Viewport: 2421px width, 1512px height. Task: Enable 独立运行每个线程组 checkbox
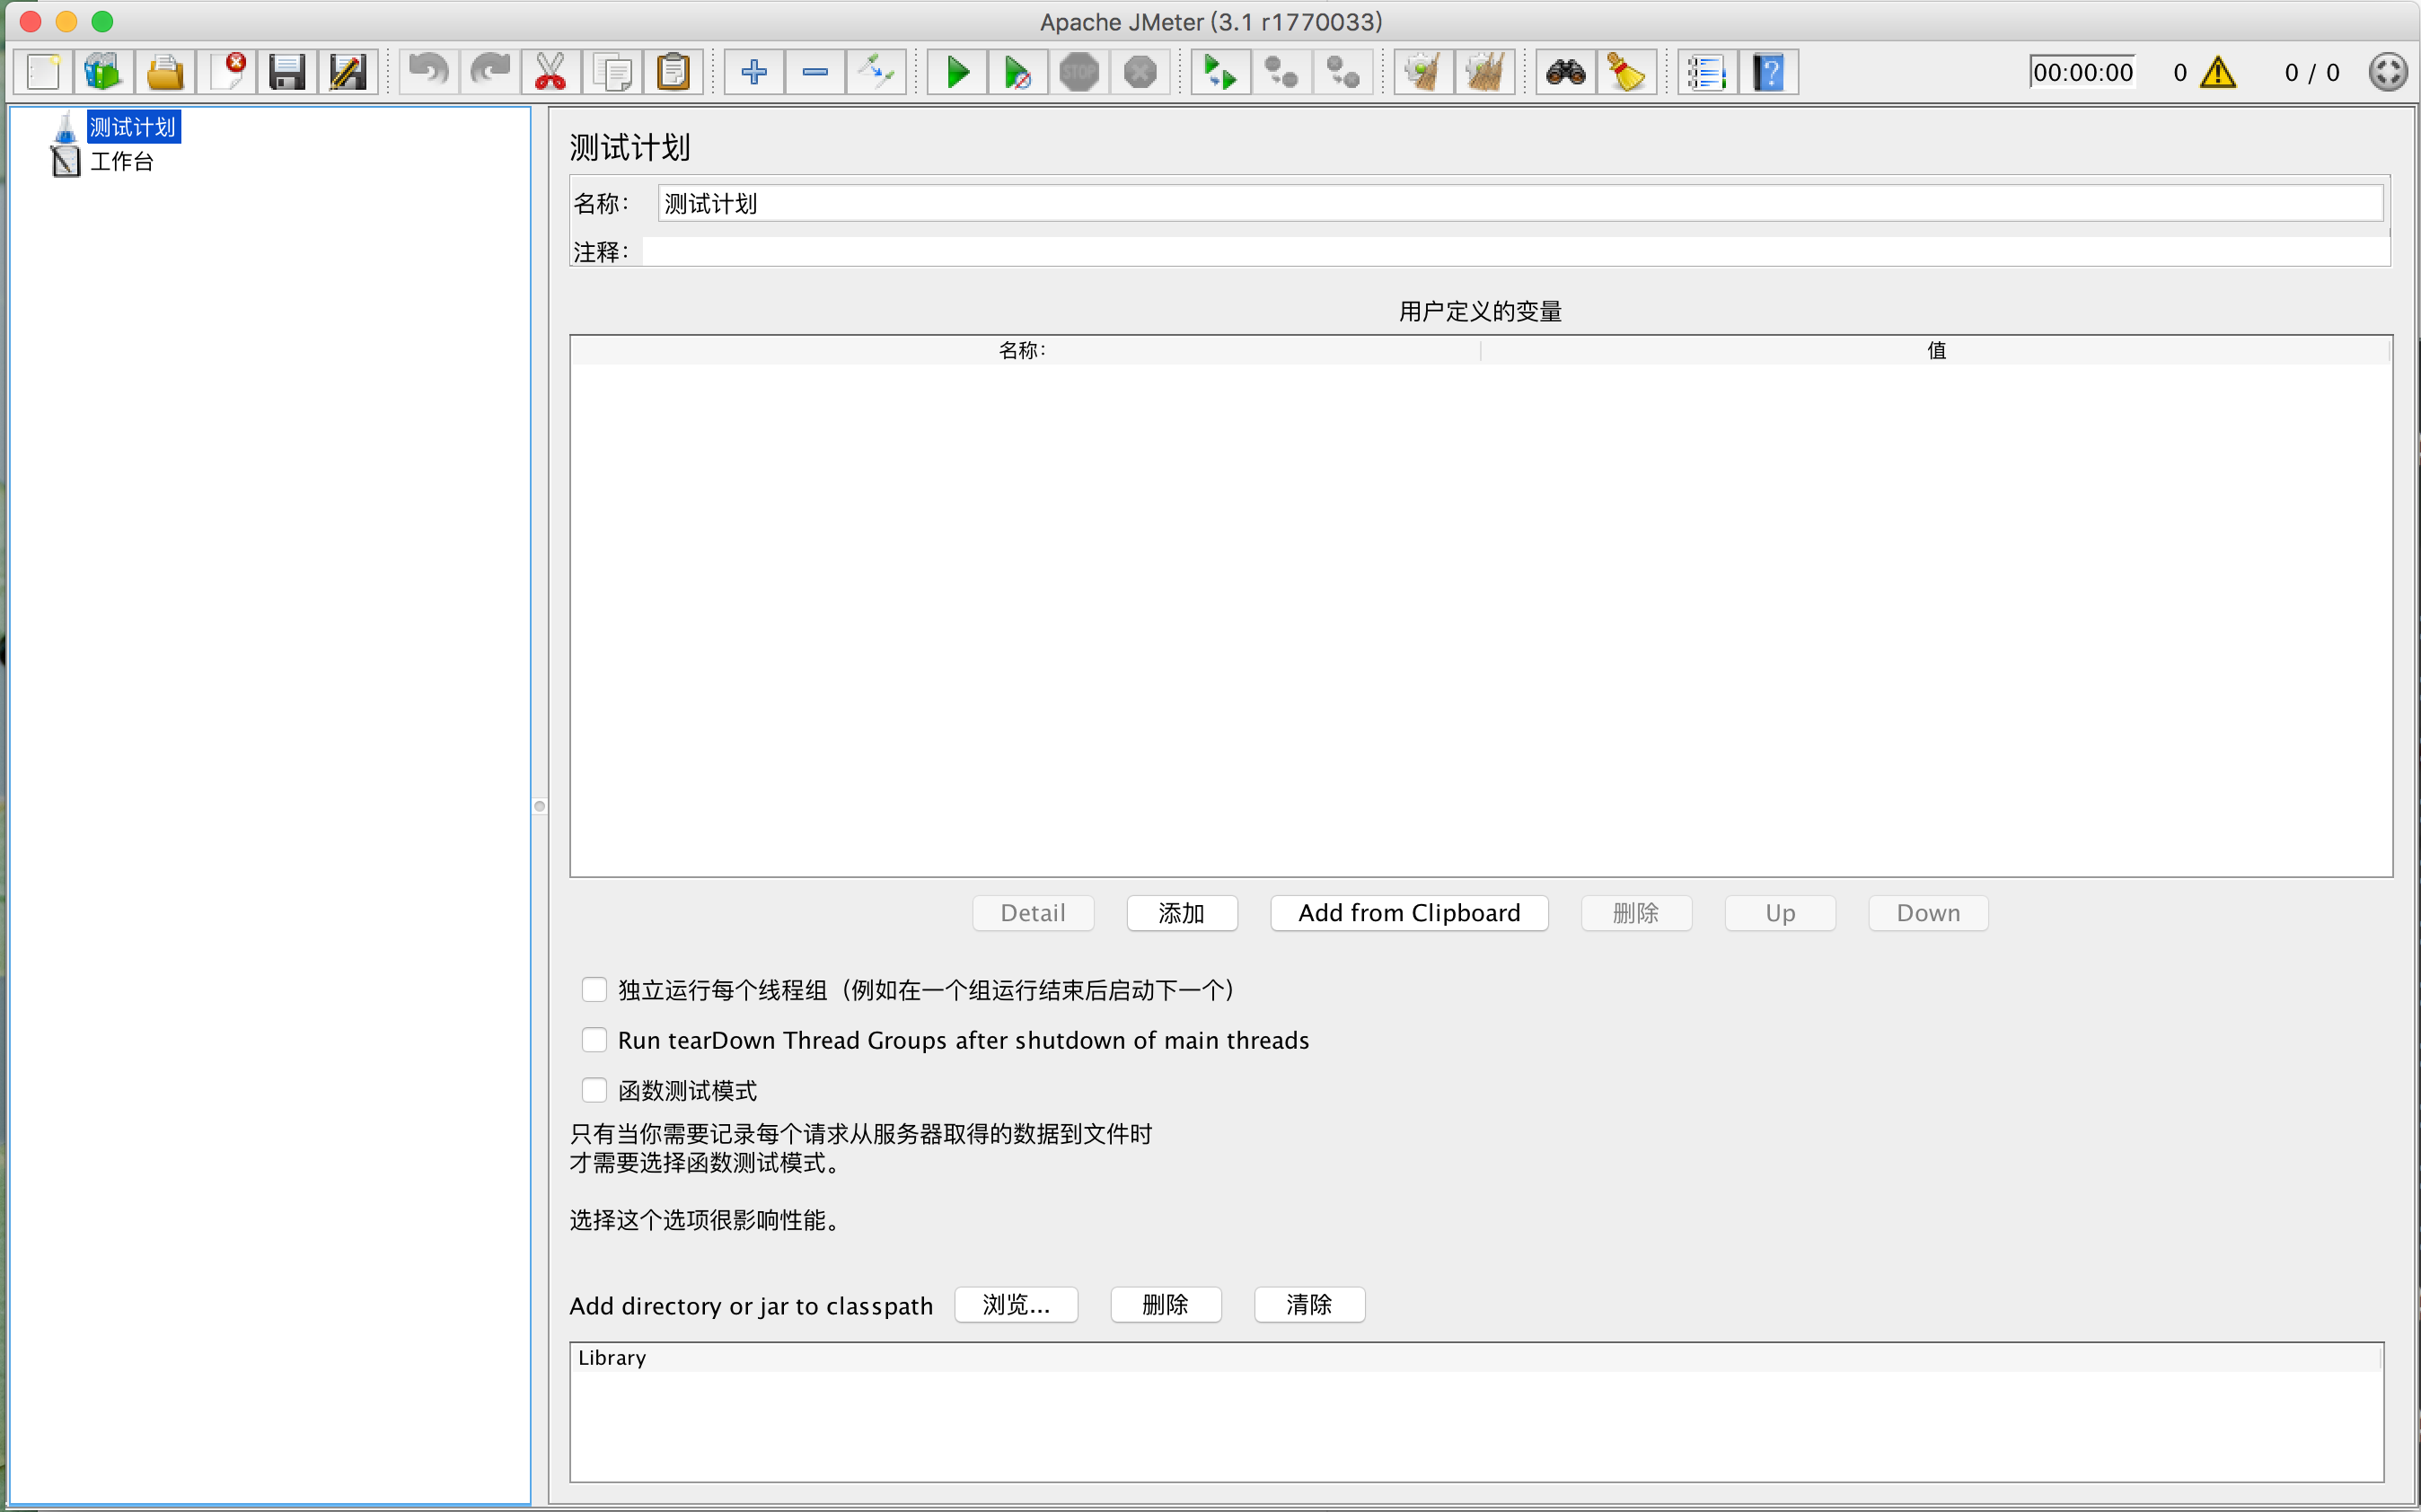594,990
